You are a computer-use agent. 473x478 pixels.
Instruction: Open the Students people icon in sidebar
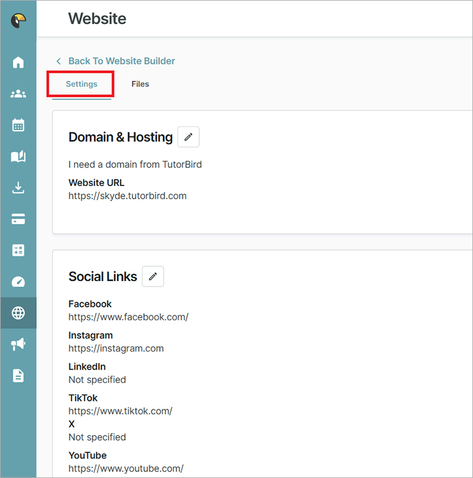tap(18, 93)
